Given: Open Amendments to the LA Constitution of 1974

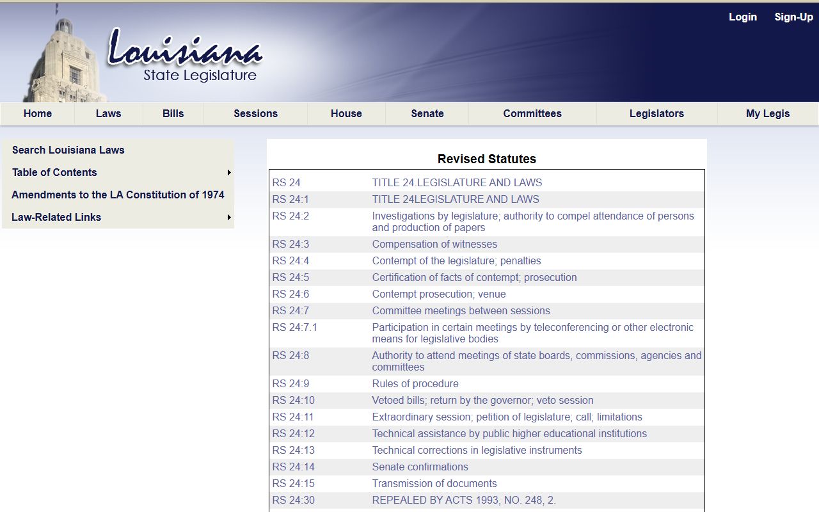Looking at the screenshot, I should 118,195.
